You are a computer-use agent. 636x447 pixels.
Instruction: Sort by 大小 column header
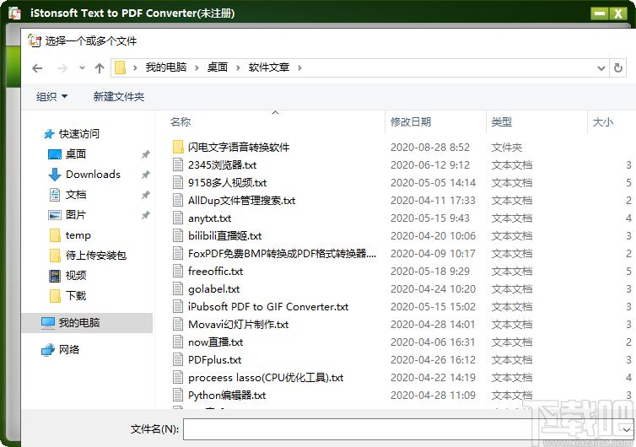tap(603, 121)
